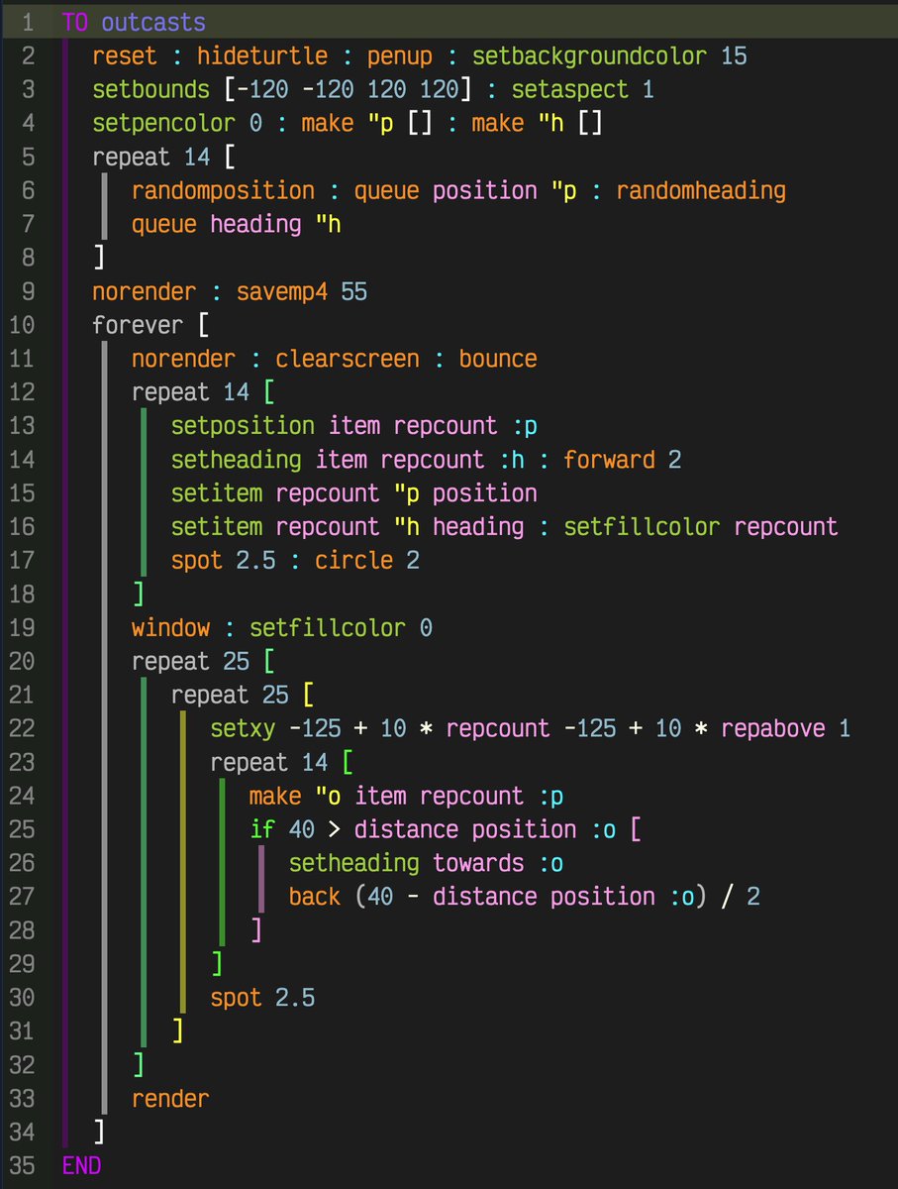
Task: Click 'back' on line 27
Action: click(315, 898)
